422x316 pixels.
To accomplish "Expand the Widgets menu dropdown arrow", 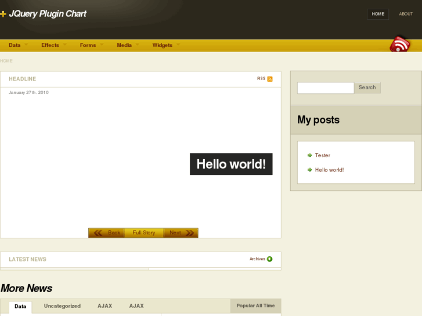I will 178,45.
